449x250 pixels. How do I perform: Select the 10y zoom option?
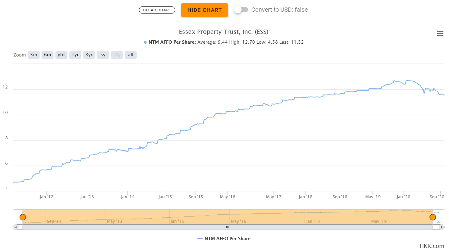[117, 55]
